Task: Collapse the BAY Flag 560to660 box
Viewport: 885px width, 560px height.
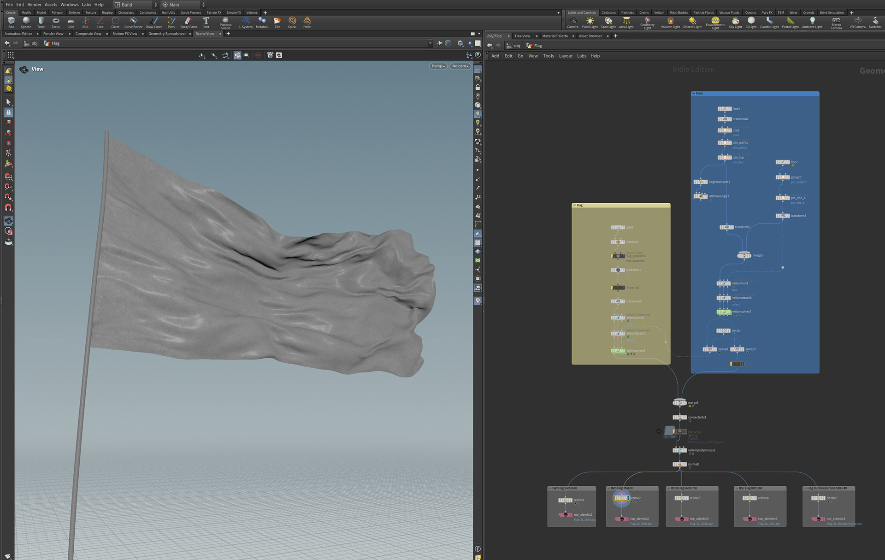Action: click(x=550, y=488)
